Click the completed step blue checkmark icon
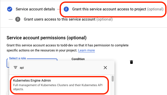 [10, 9]
